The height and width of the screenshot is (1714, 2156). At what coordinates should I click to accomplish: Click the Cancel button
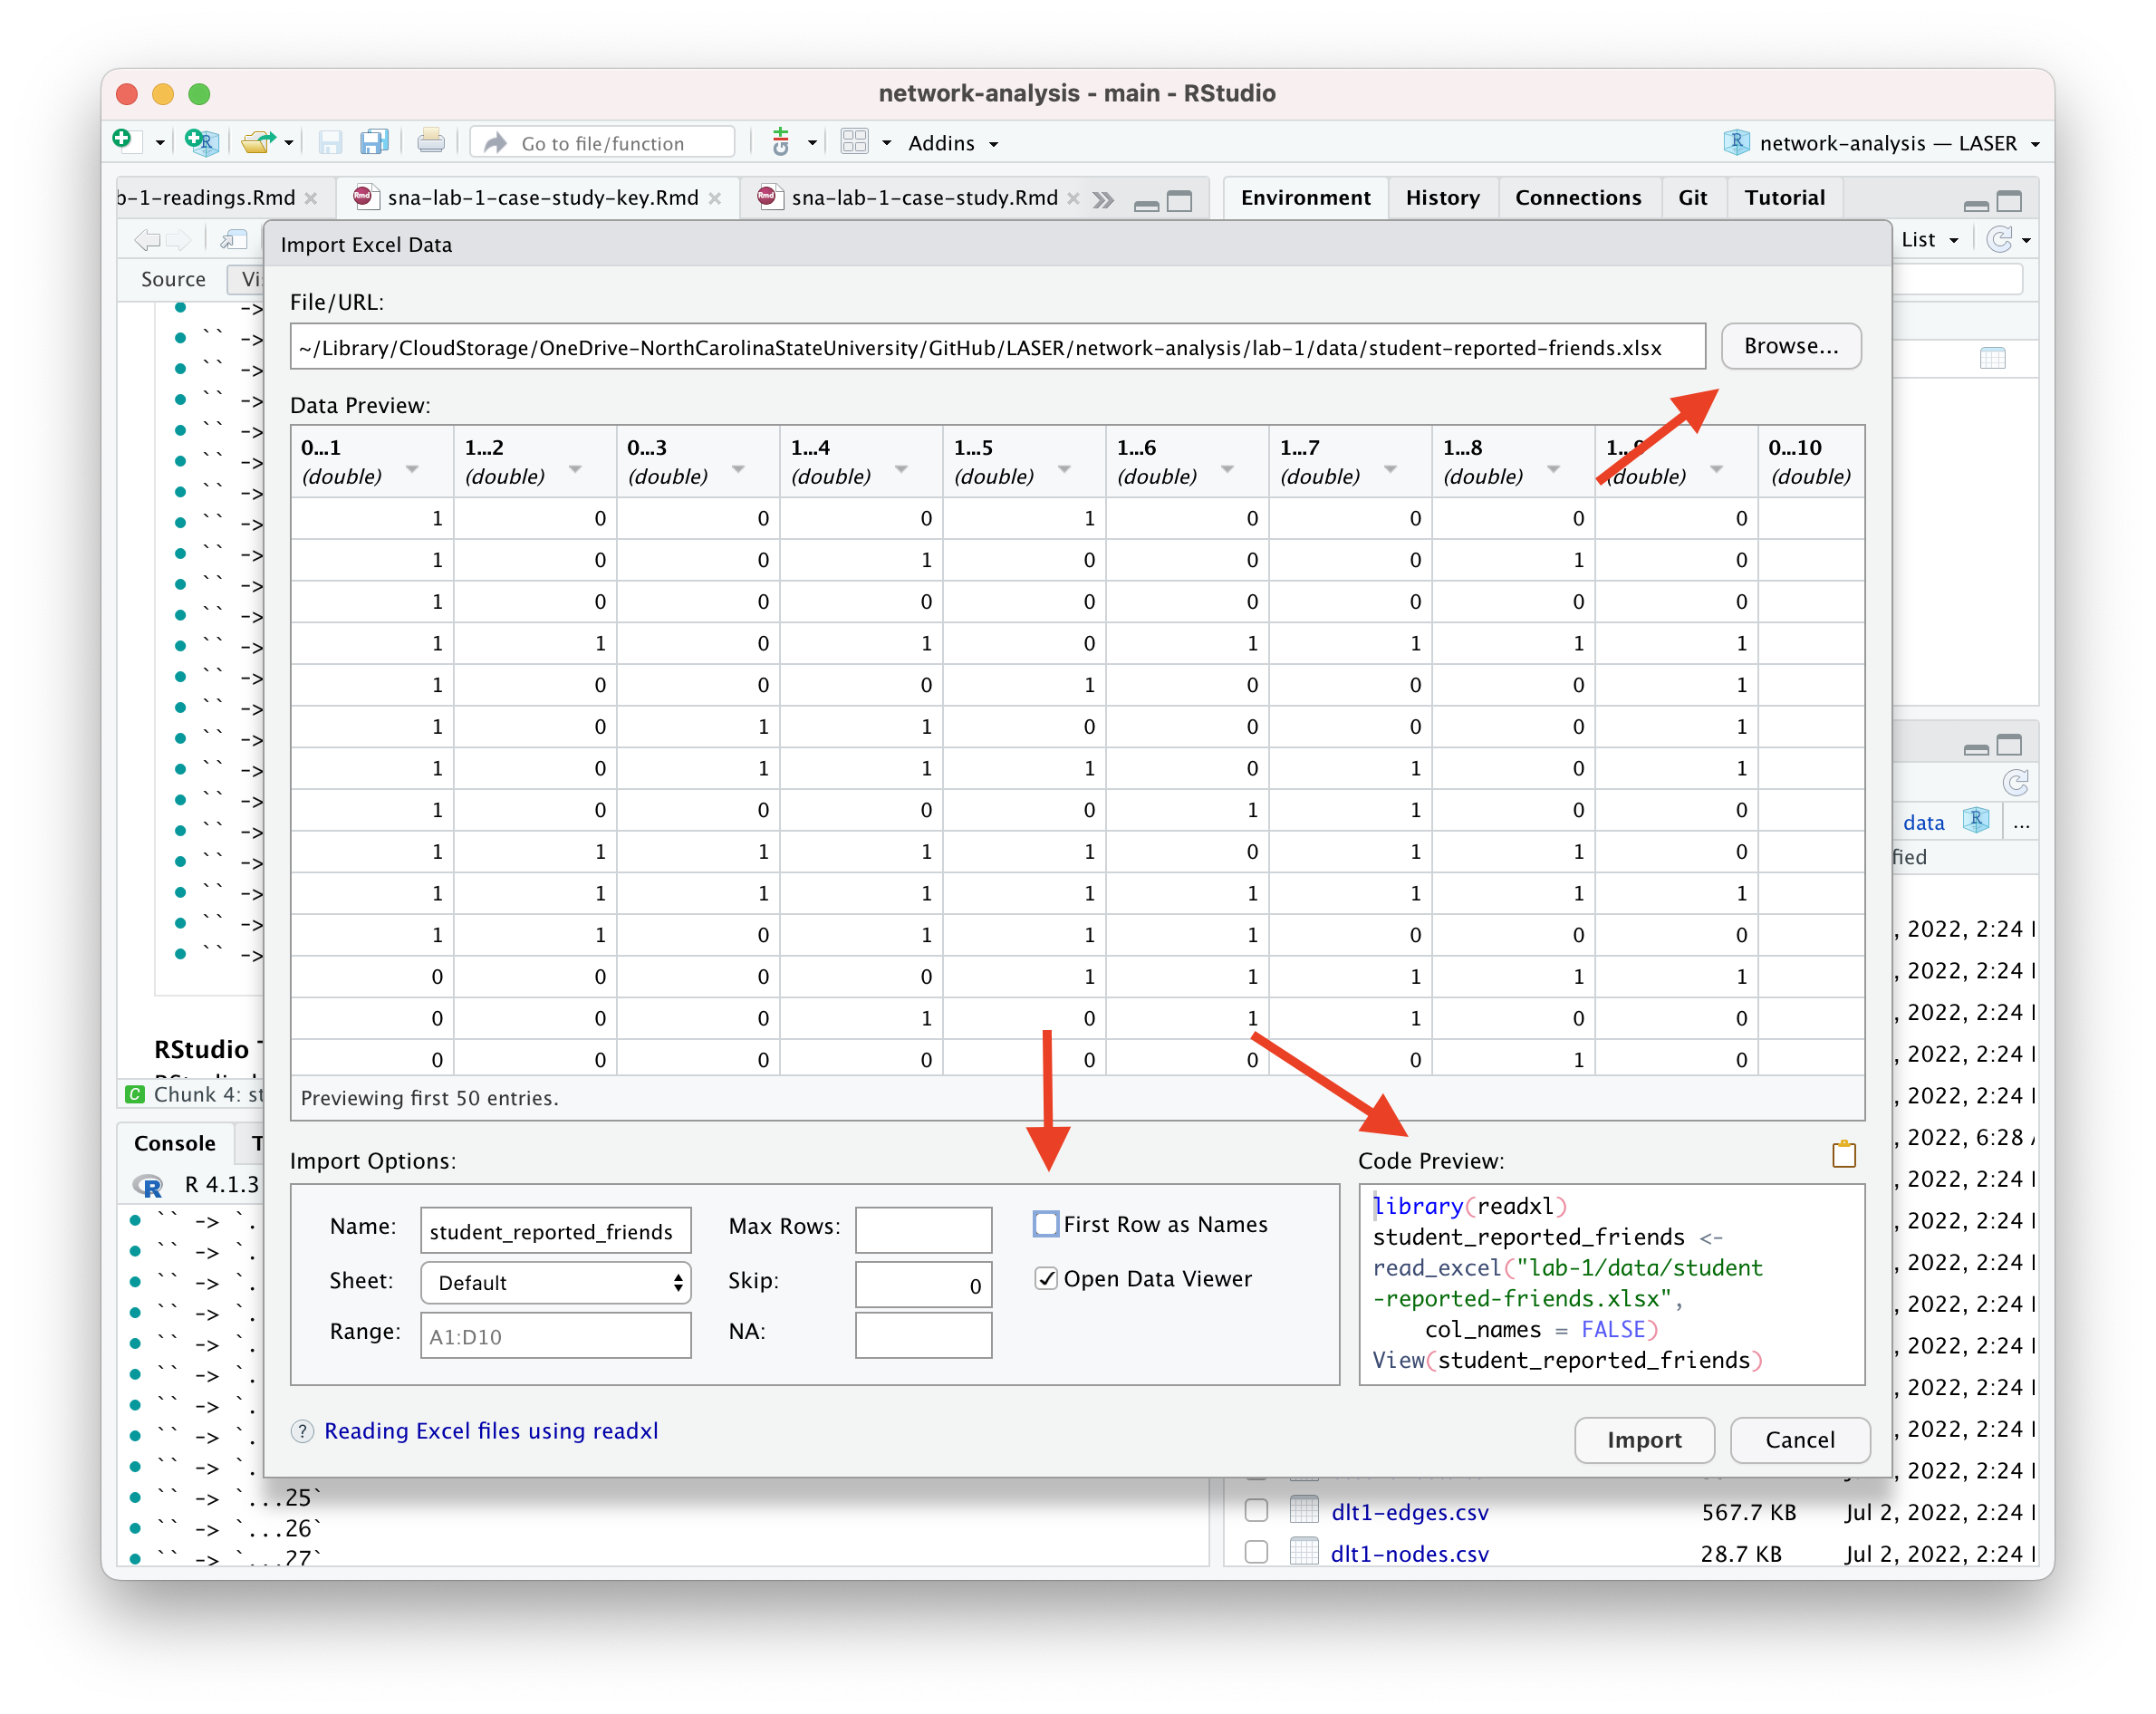[1800, 1440]
